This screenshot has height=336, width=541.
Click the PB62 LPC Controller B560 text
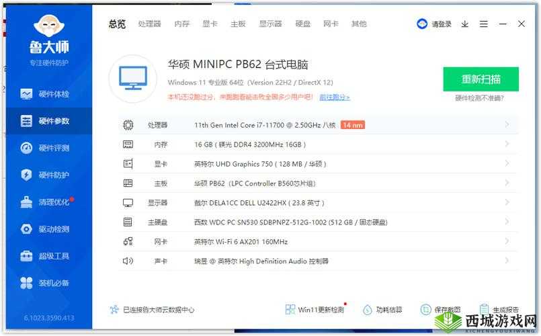point(255,183)
